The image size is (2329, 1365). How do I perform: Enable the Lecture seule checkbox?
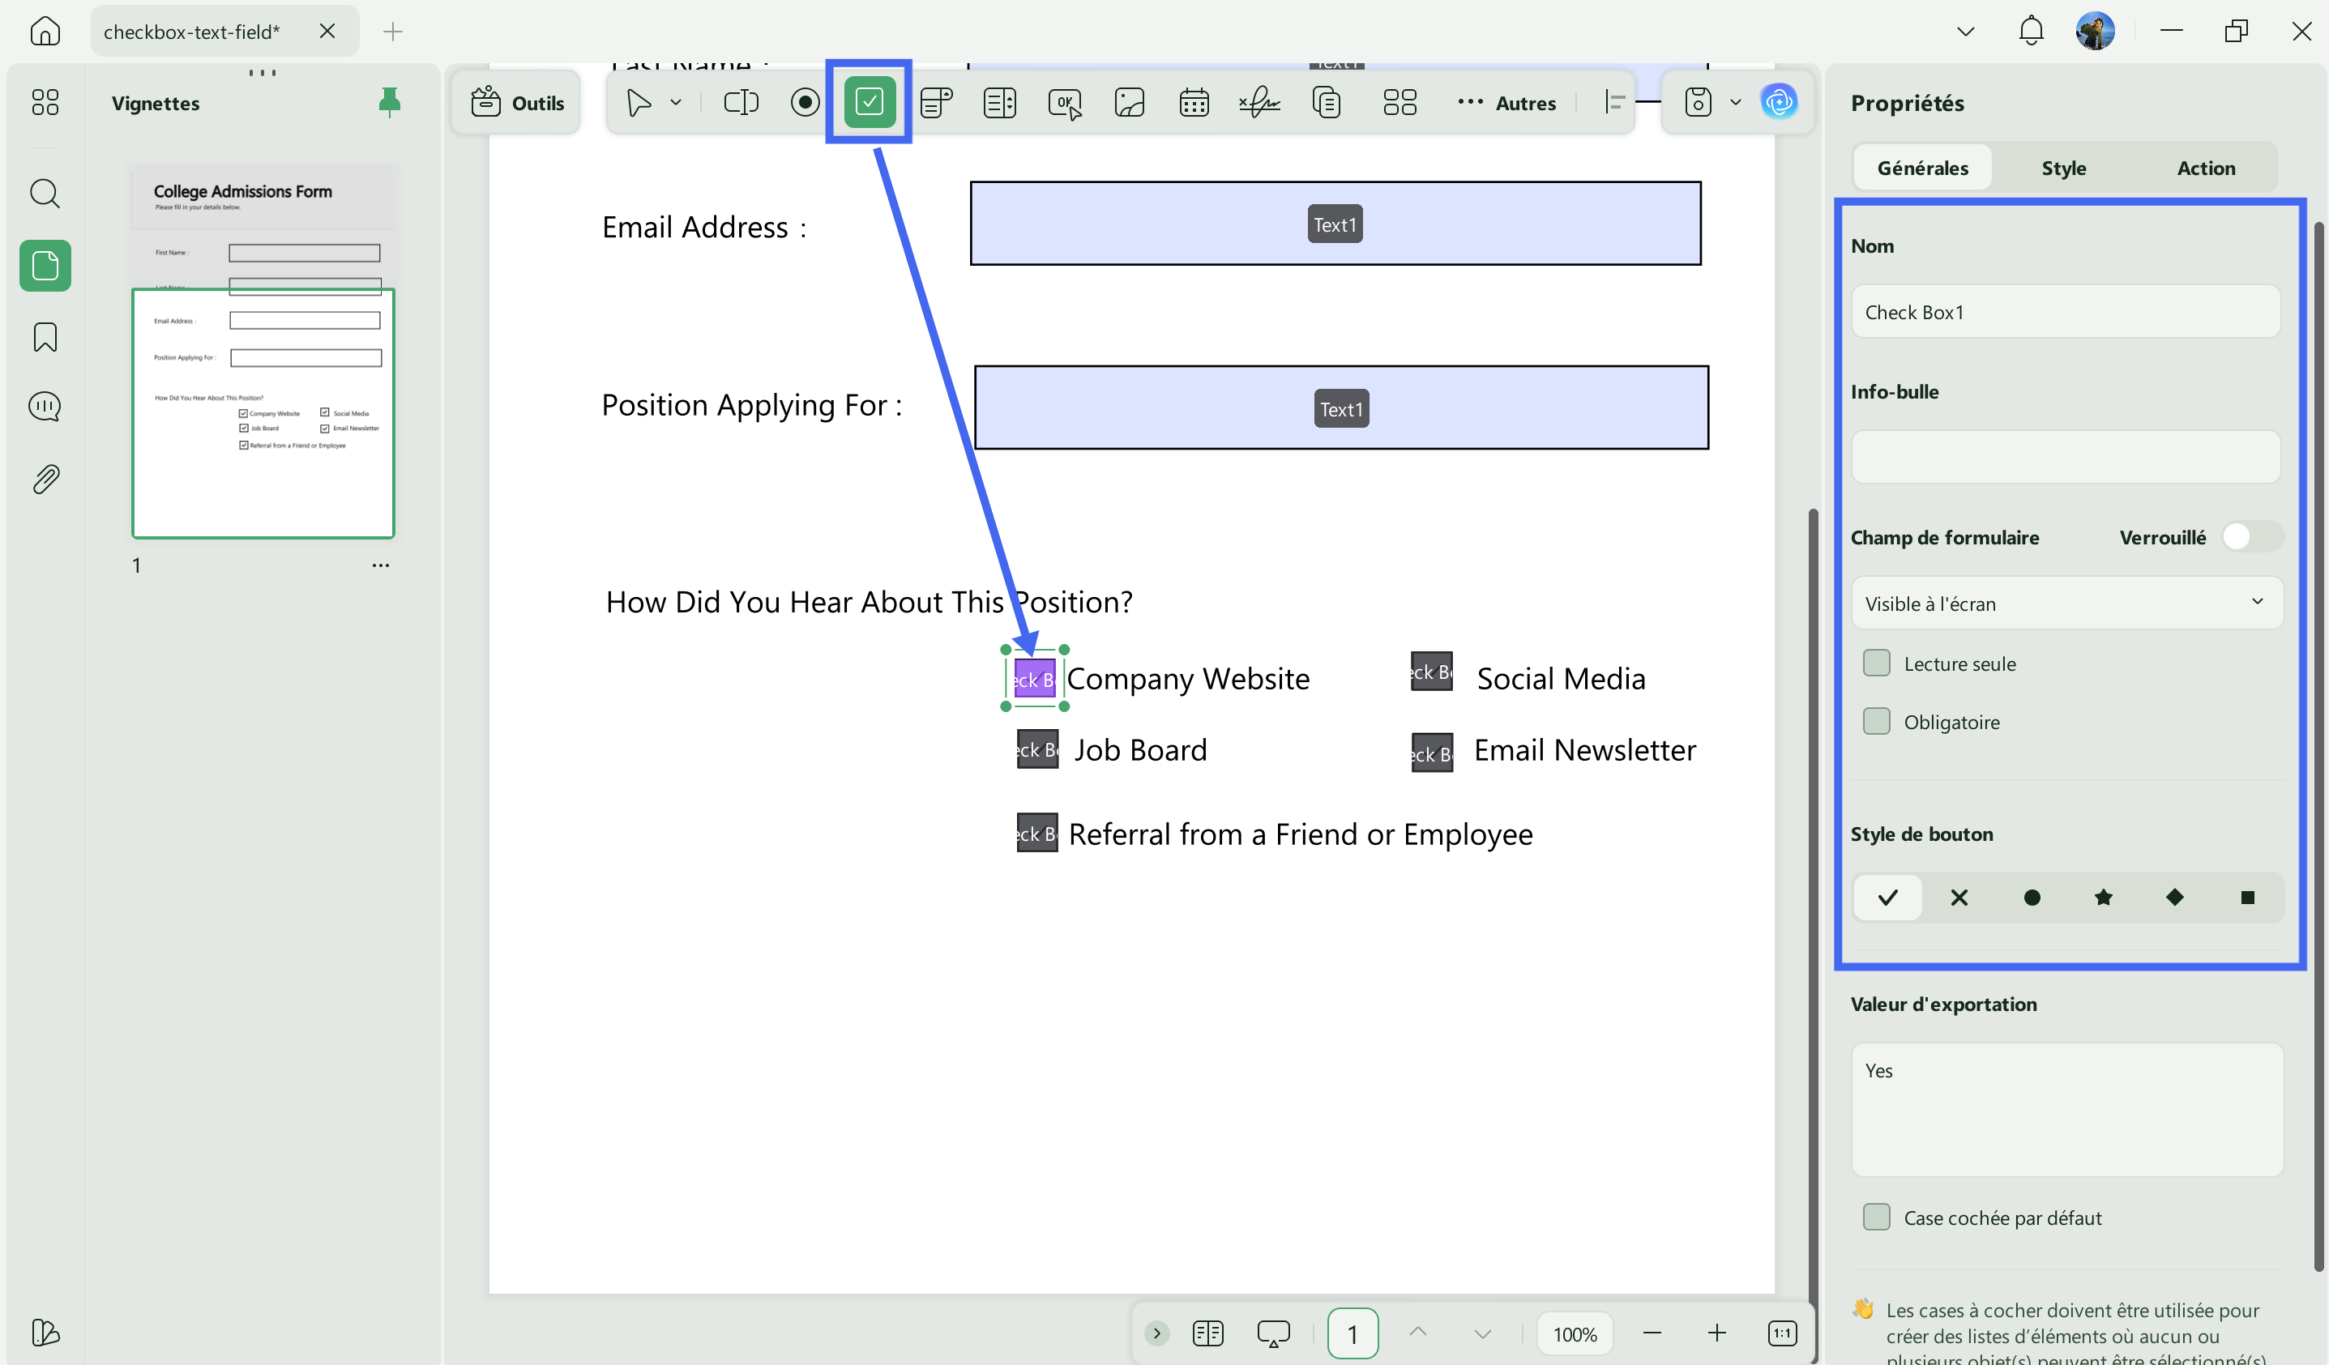coord(1876,663)
